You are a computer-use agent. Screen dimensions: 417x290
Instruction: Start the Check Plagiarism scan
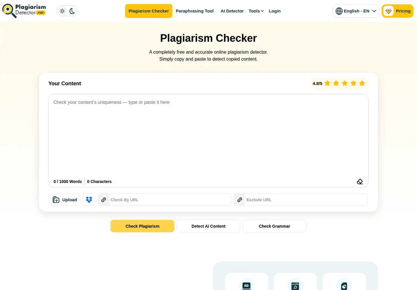point(142,226)
